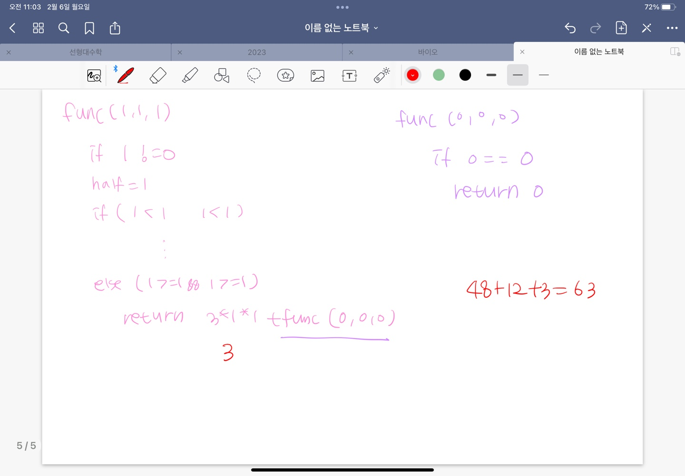Tap the three dots multitasking control at top
The height and width of the screenshot is (476, 685).
click(x=342, y=7)
